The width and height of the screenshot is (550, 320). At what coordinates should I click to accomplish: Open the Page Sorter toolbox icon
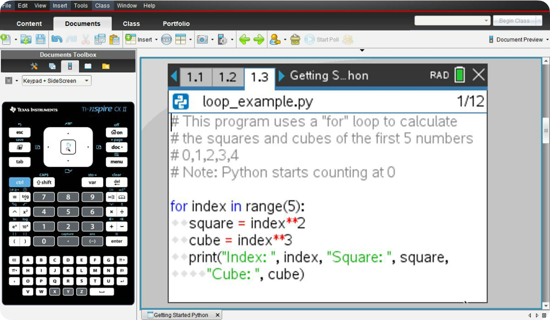tap(52, 66)
